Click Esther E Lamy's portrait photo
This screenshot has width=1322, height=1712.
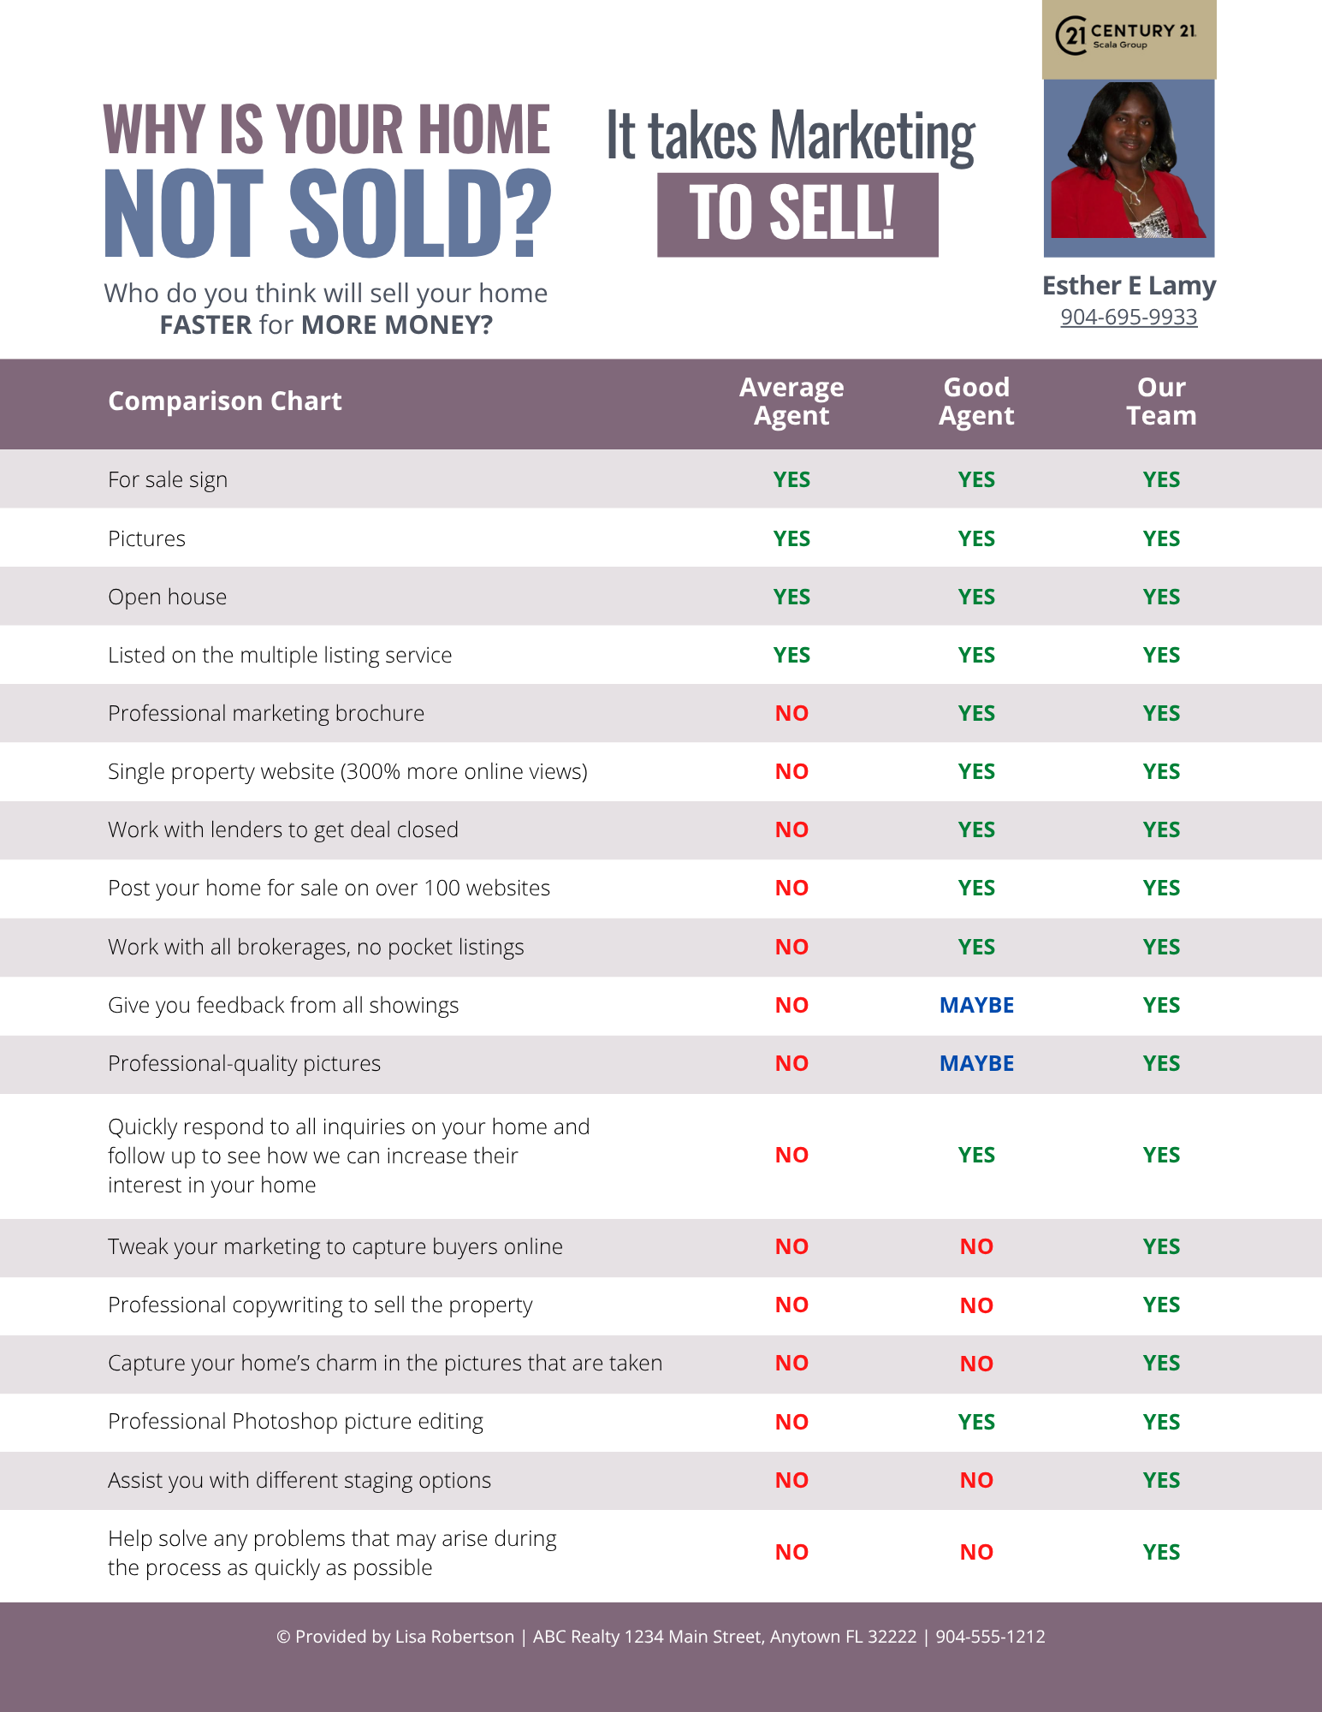[x=1129, y=168]
